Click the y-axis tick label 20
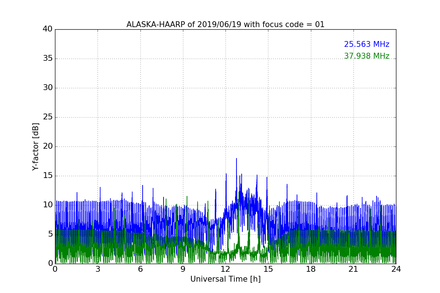 [47, 146]
